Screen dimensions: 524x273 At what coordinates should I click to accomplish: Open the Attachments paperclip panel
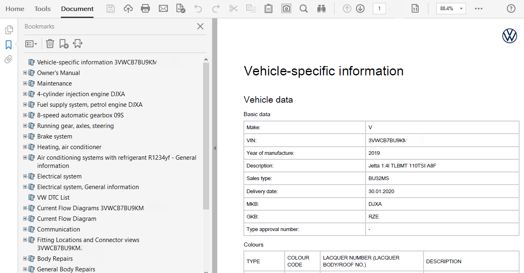click(x=9, y=60)
